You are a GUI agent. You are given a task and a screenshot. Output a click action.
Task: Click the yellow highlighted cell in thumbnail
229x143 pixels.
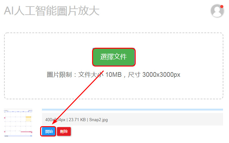(x=29, y=119)
